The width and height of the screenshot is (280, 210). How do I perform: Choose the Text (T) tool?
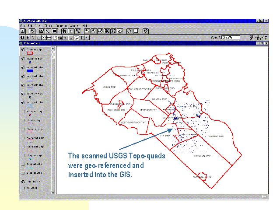[x=81, y=38]
